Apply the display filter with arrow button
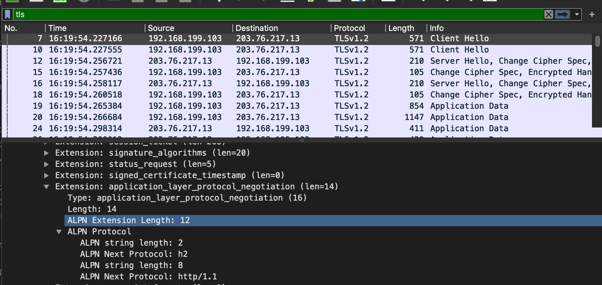The height and width of the screenshot is (285, 602). coord(563,14)
